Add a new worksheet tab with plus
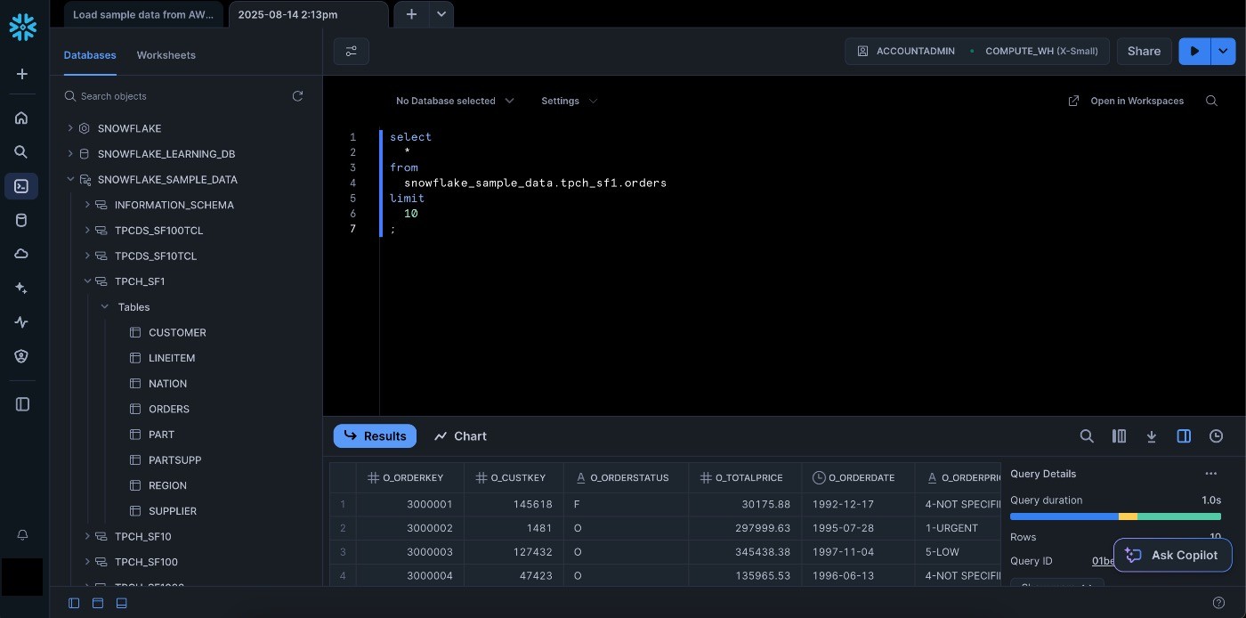This screenshot has width=1246, height=618. pyautogui.click(x=411, y=14)
